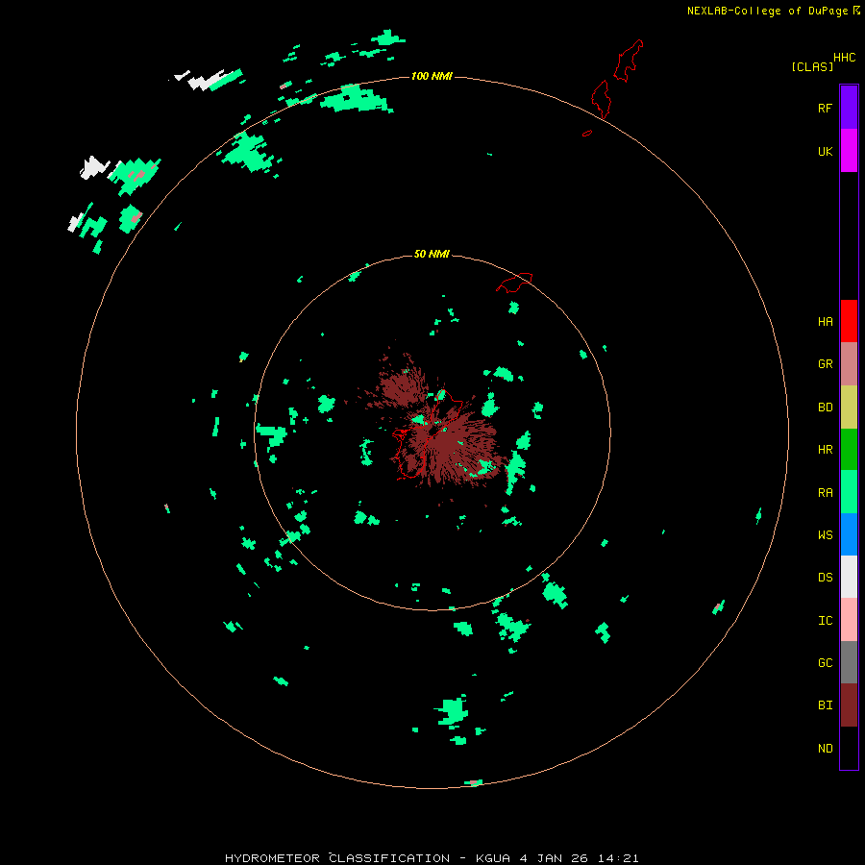Viewport: 865px width, 865px height.
Task: Click the ND legend label
Action: 826,749
